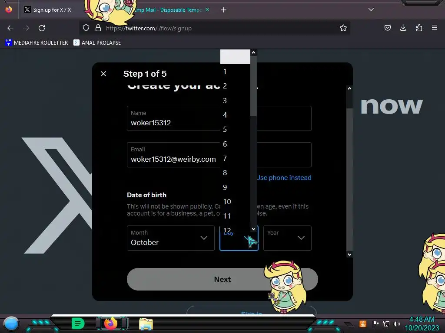This screenshot has width=445, height=333.
Task: Open the shield tracking protection icon
Action: pyautogui.click(x=86, y=28)
